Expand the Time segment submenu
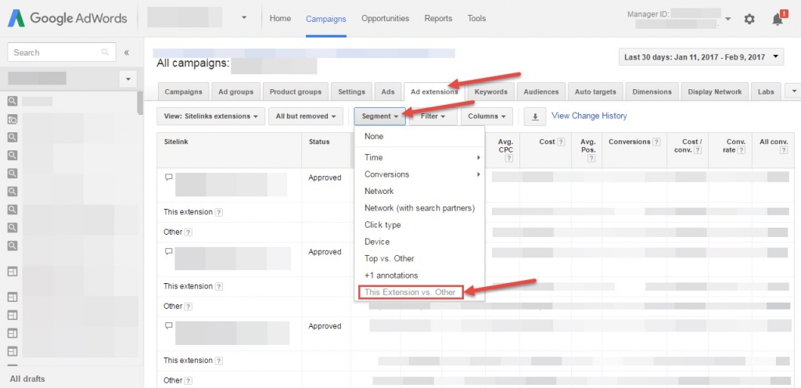The height and width of the screenshot is (388, 801). pyautogui.click(x=419, y=158)
